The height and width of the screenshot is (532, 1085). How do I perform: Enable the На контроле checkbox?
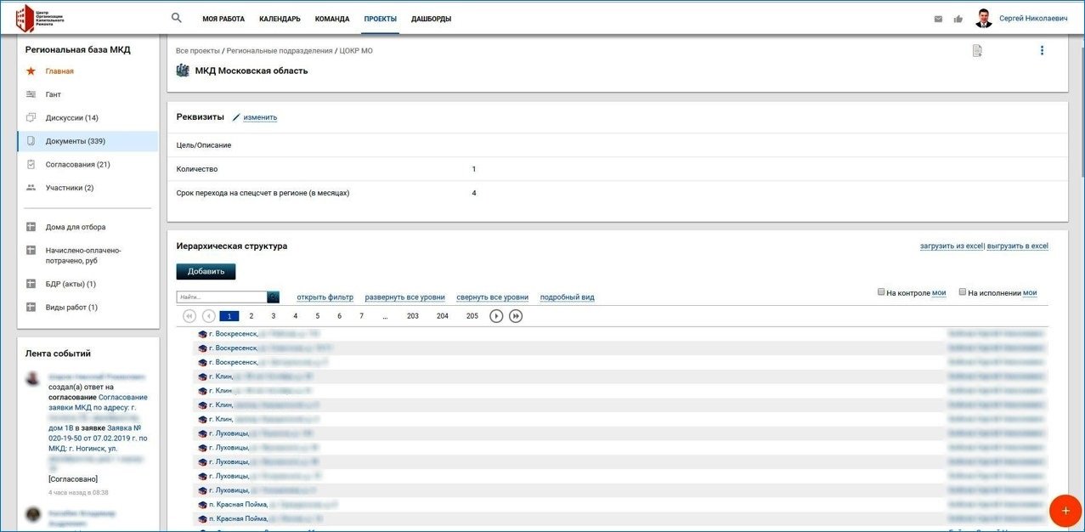(881, 291)
